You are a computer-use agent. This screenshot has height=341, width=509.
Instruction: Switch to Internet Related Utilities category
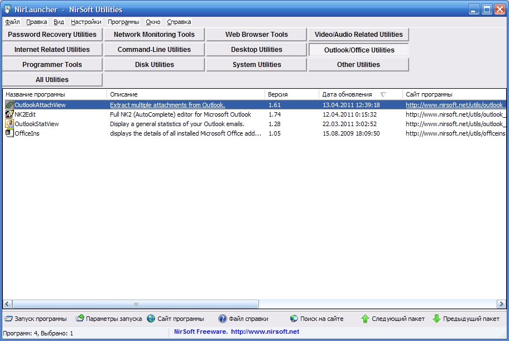(x=52, y=49)
